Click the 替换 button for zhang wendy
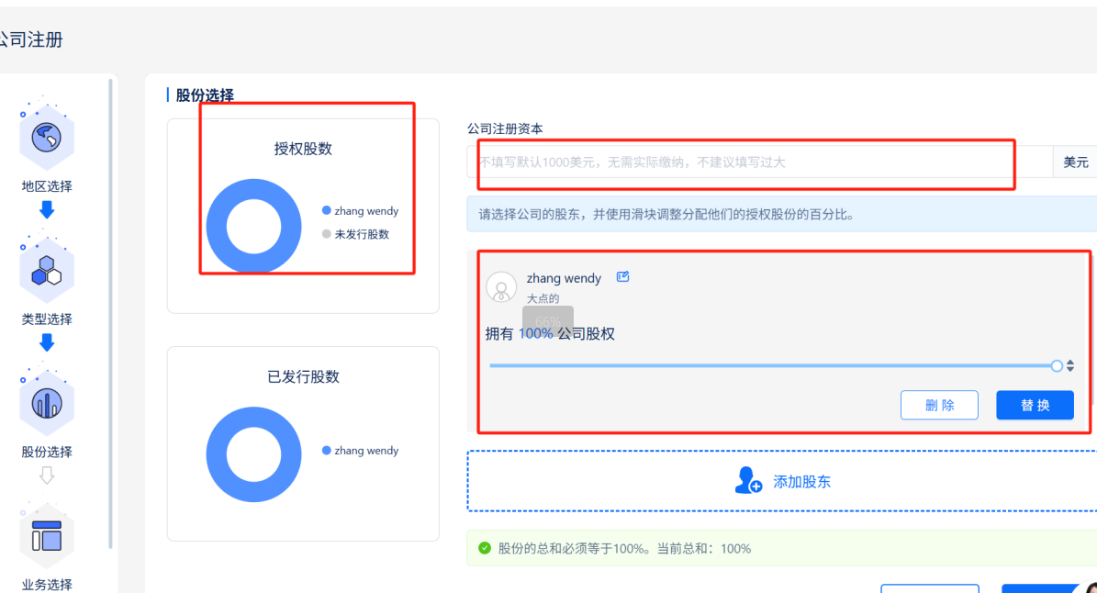The width and height of the screenshot is (1097, 593). pos(1035,405)
